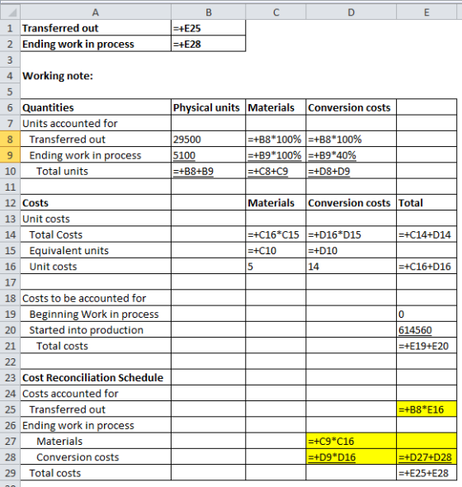Select the 'Total units' label
This screenshot has height=487, width=462.
62,171
